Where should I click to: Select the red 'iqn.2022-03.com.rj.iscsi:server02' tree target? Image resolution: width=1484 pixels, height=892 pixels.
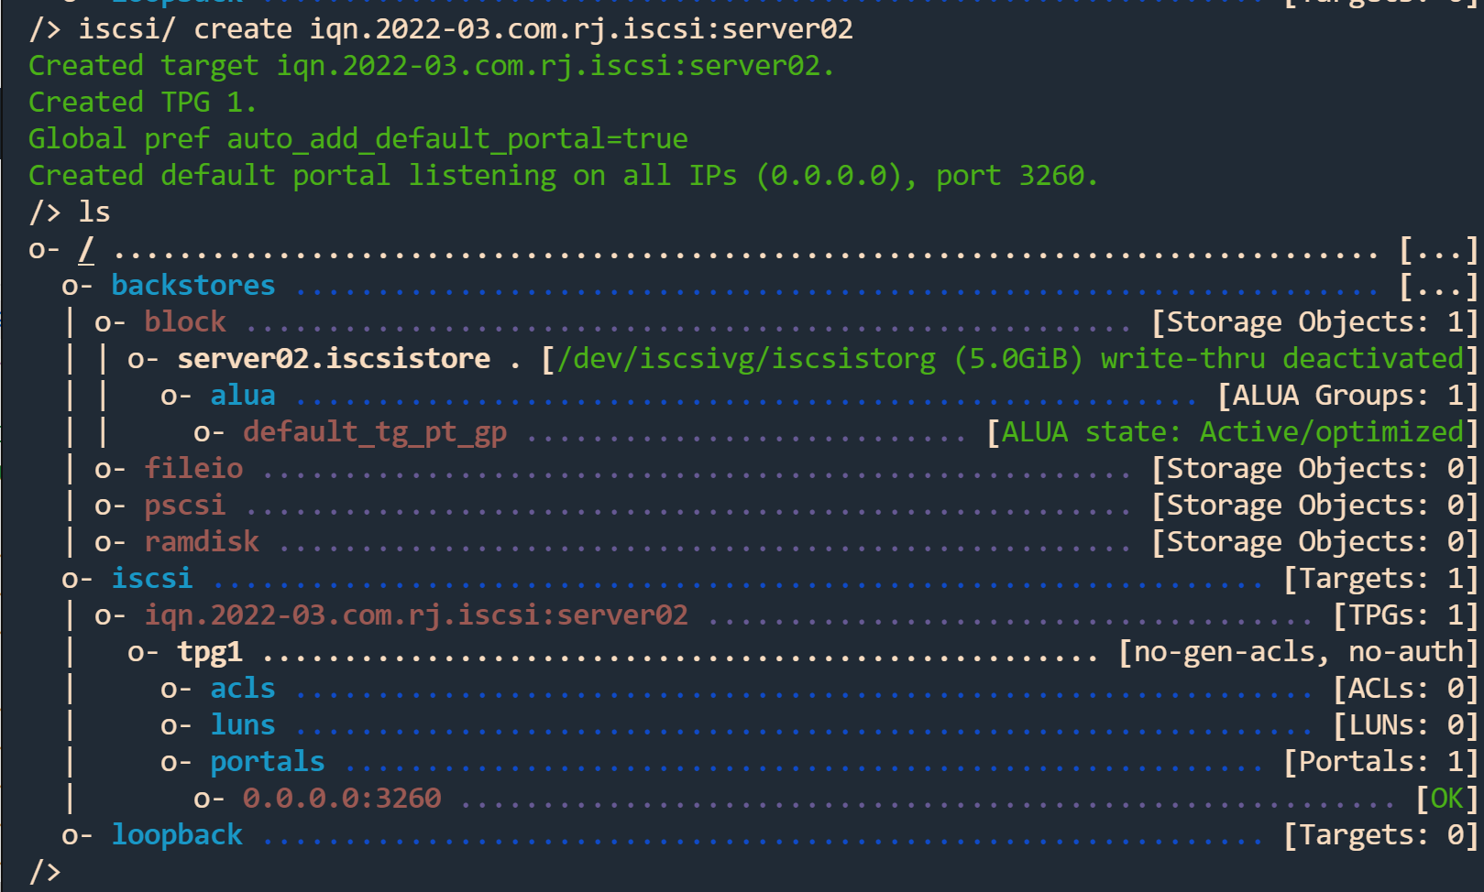point(416,615)
